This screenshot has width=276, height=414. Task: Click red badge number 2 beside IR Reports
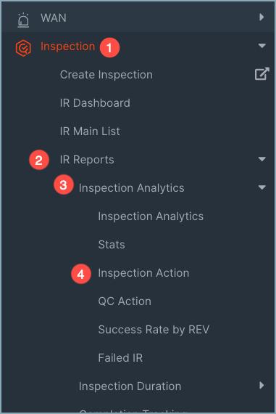pos(39,160)
